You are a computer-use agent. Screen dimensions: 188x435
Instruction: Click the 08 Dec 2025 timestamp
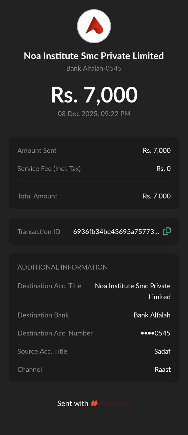point(94,114)
